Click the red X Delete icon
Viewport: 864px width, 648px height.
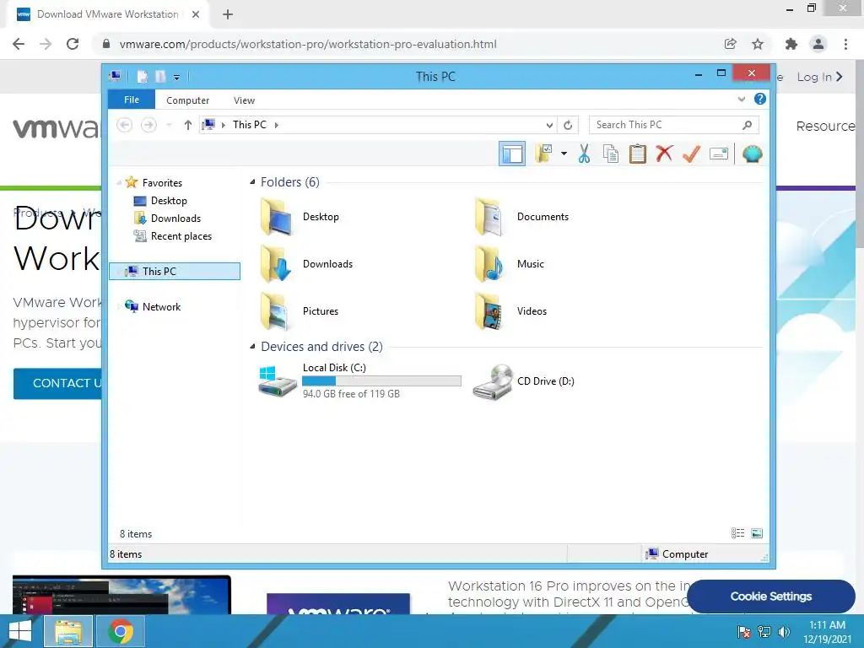[664, 154]
